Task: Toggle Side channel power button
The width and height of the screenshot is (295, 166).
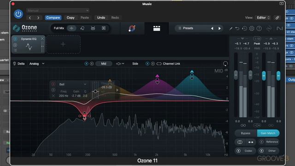Action: point(147,64)
